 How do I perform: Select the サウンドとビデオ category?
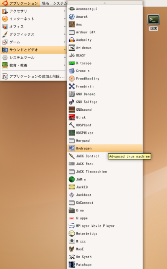(33, 50)
